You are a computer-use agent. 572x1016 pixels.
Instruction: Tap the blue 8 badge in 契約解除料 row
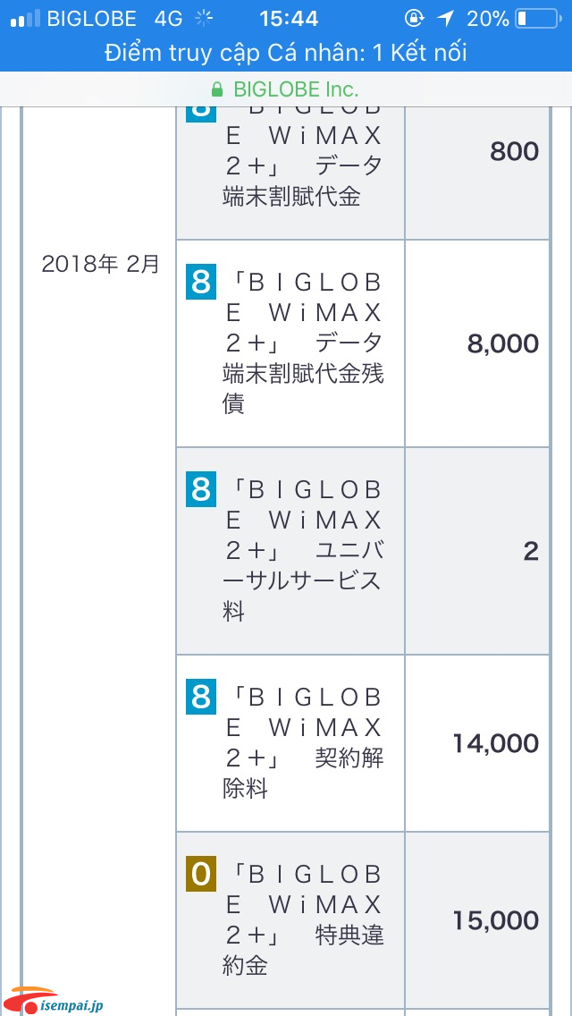point(200,698)
